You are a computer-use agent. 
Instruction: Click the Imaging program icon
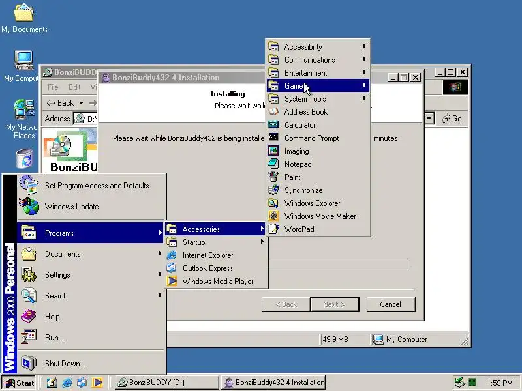coord(273,151)
